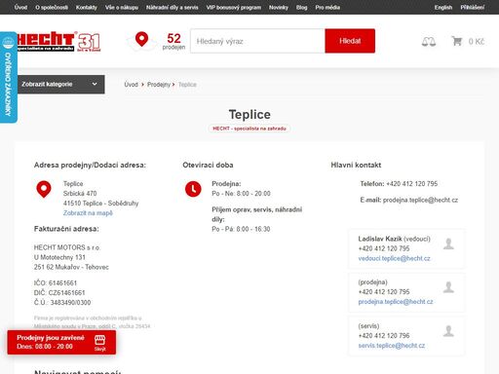Click the 52 prodejen stores count

click(173, 42)
